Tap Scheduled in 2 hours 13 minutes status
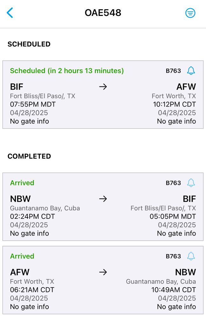 pos(67,71)
